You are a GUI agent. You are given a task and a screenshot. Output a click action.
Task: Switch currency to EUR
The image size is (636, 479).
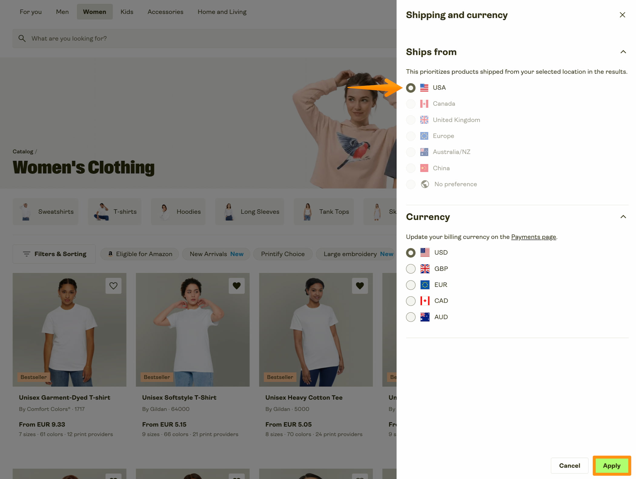[410, 285]
